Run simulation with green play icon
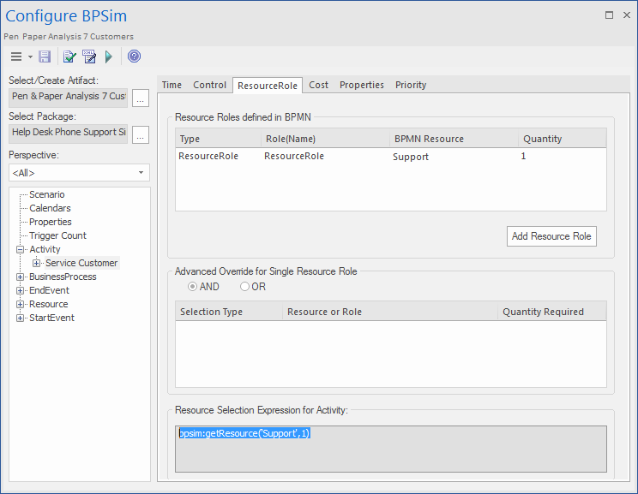Viewport: 638px width, 494px height. point(109,57)
